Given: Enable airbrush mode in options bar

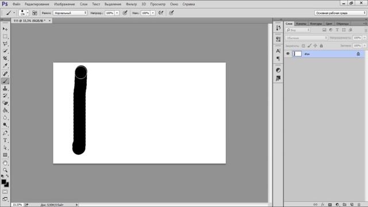Looking at the screenshot, I should pyautogui.click(x=161, y=13).
